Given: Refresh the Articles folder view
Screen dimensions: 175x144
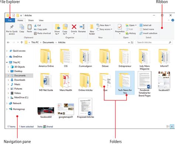Looking at the screenshot, I should (x=132, y=42).
